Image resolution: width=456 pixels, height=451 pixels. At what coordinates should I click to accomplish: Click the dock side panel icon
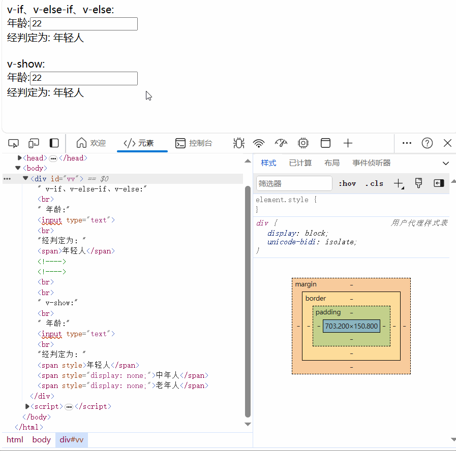click(x=54, y=143)
